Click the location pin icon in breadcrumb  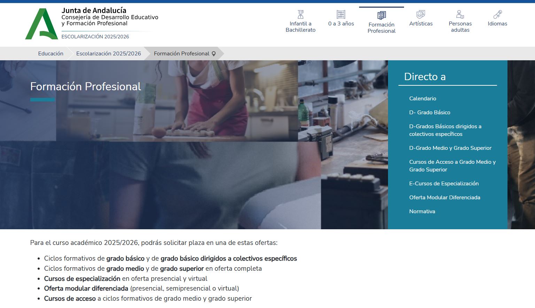click(x=214, y=54)
